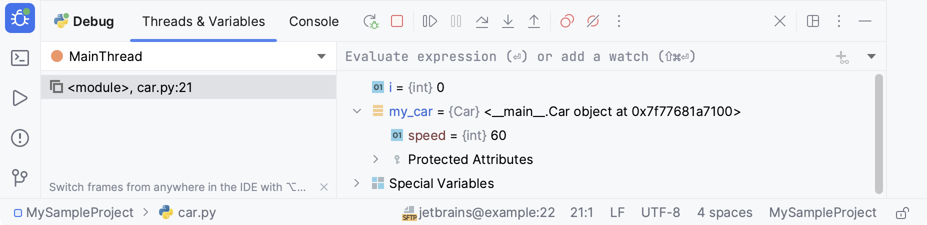Switch to the Console tab
The image size is (927, 225).
313,21
